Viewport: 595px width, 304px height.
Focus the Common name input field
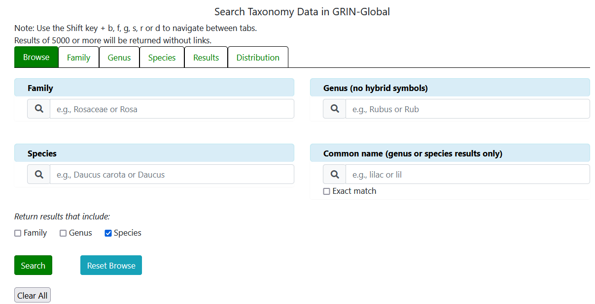click(x=468, y=174)
